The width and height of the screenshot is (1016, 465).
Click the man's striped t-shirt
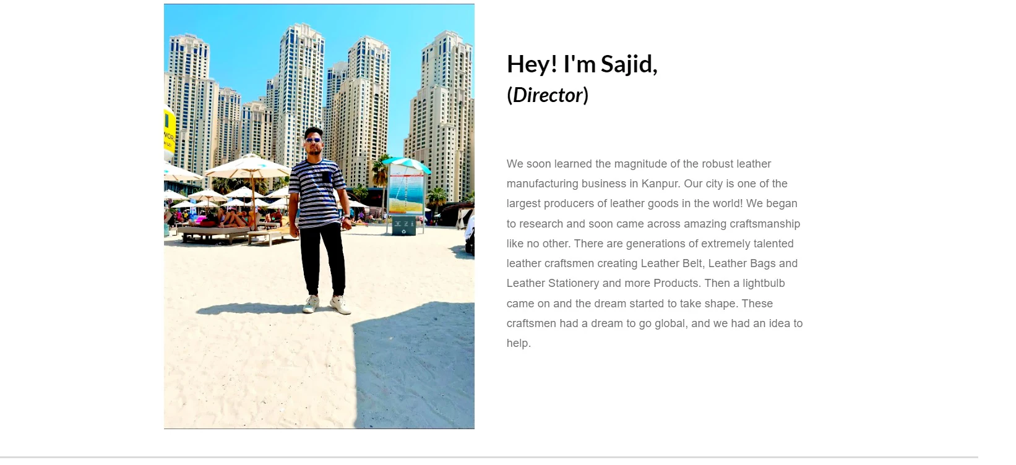click(x=318, y=192)
